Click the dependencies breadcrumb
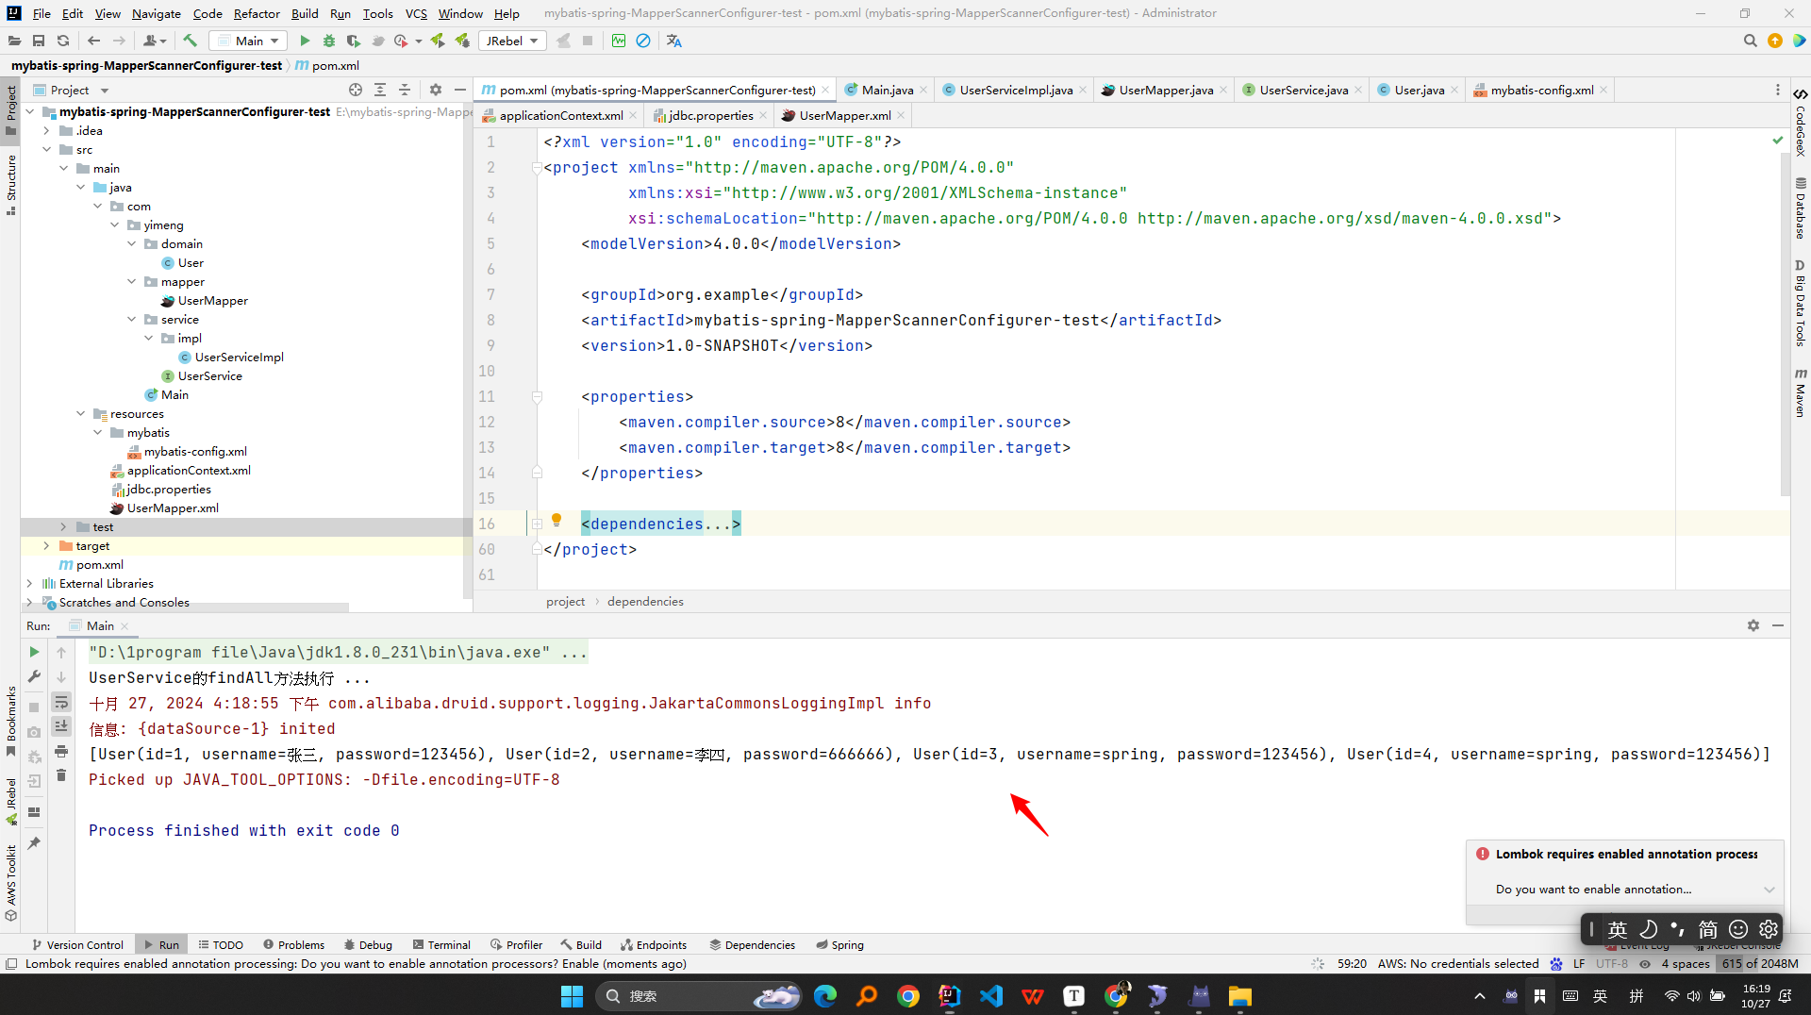Viewport: 1811px width, 1015px height. pos(645,601)
